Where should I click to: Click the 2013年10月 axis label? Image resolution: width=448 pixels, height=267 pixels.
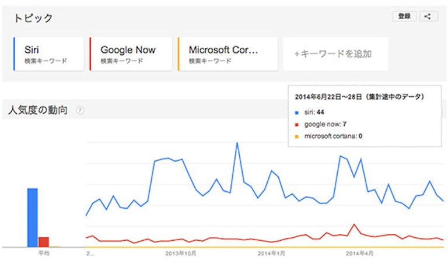181,254
